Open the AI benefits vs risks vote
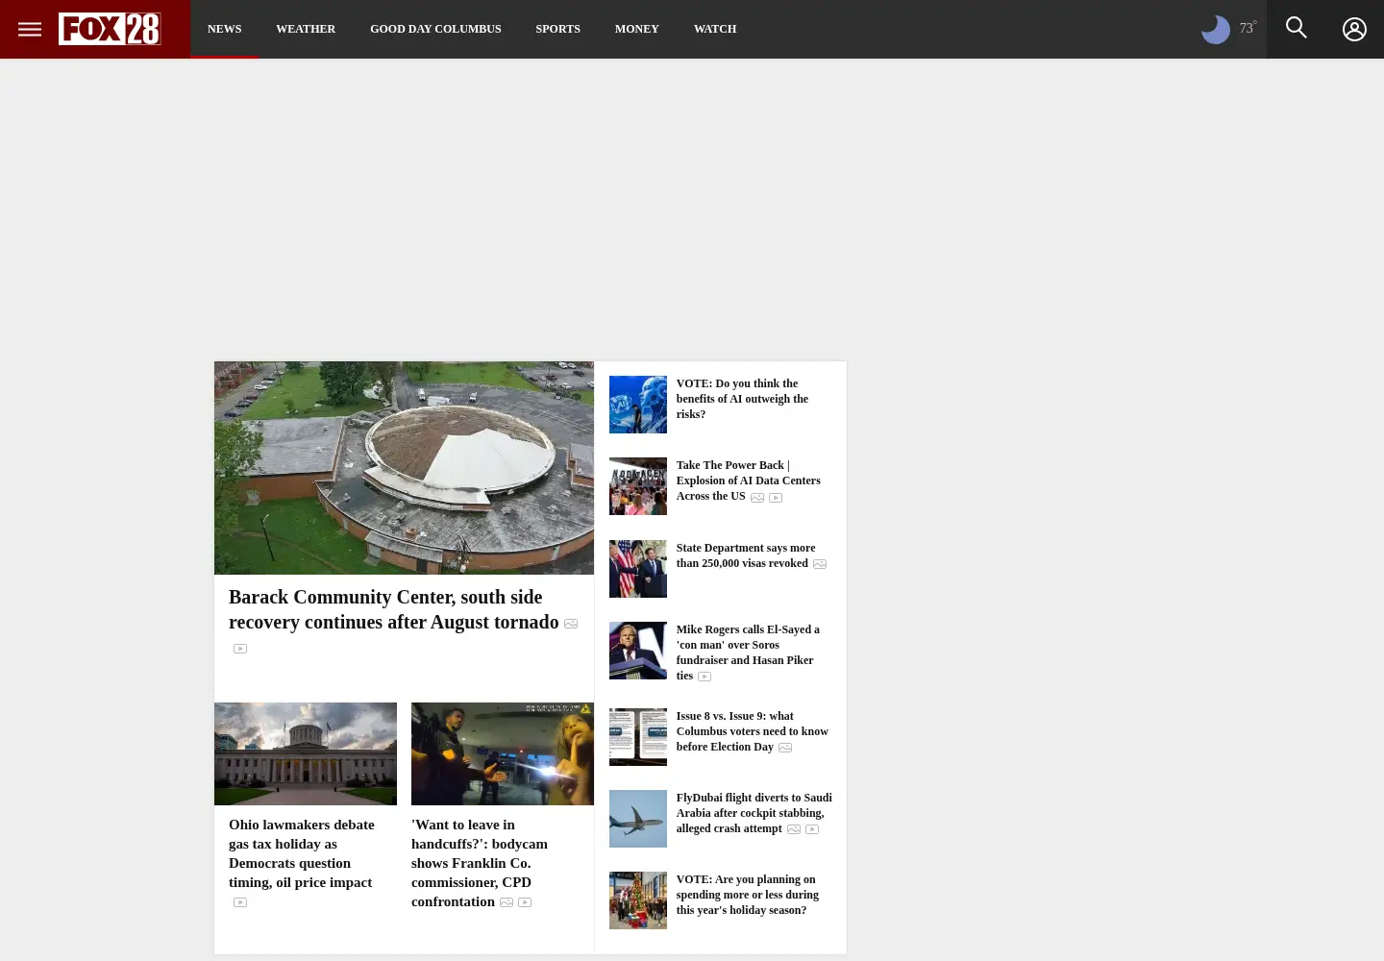The image size is (1384, 961). tap(742, 399)
